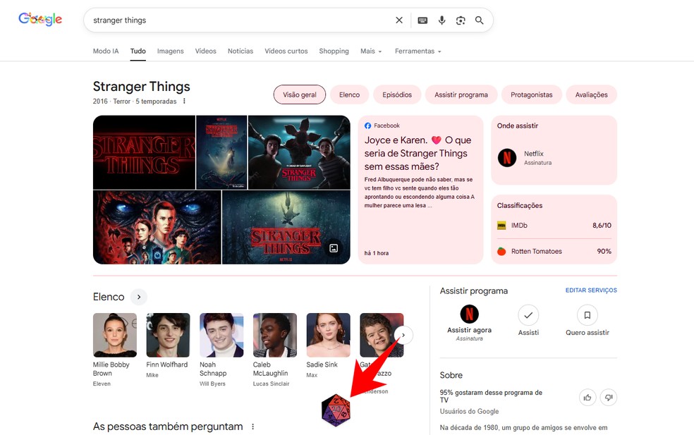Open menu beside As pessoas também perguntam
This screenshot has height=435, width=694.
point(252,427)
